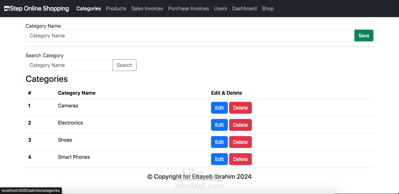Edit the Cameras category

click(219, 108)
